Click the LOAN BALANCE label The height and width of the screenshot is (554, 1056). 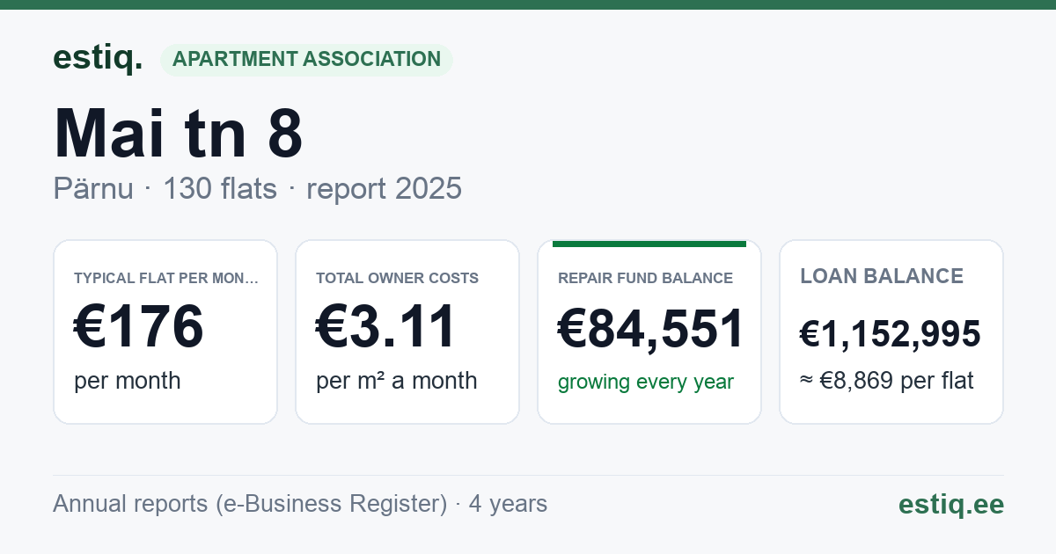click(x=882, y=276)
